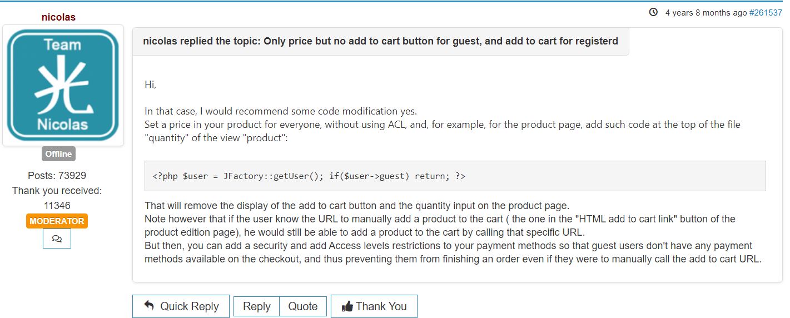The height and width of the screenshot is (318, 790).
Task: Click the thank you count 11346
Action: (x=57, y=206)
